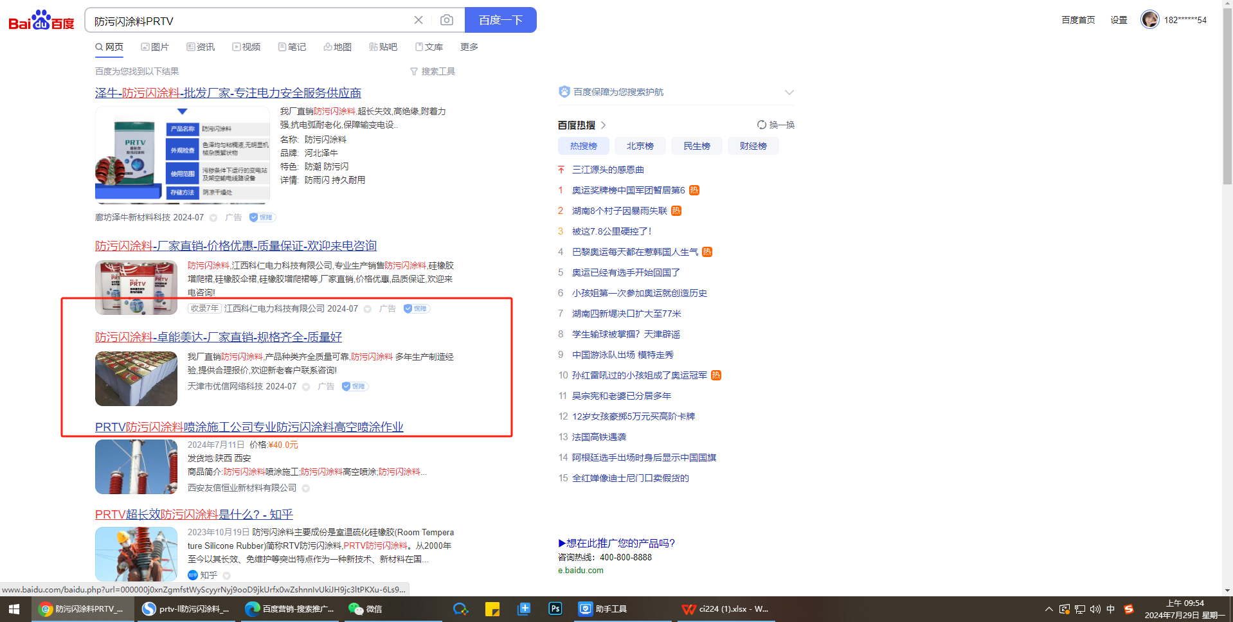Screen dimensions: 1233x622
Task: Click in the search input field
Action: [x=251, y=21]
